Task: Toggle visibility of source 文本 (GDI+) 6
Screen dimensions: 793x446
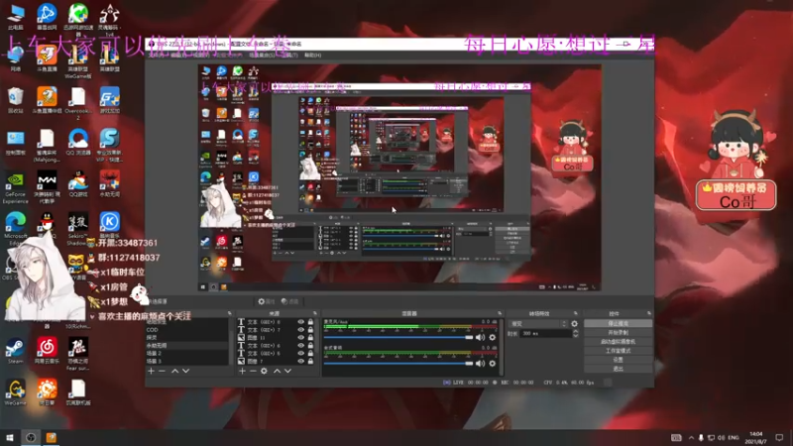Action: tap(301, 345)
